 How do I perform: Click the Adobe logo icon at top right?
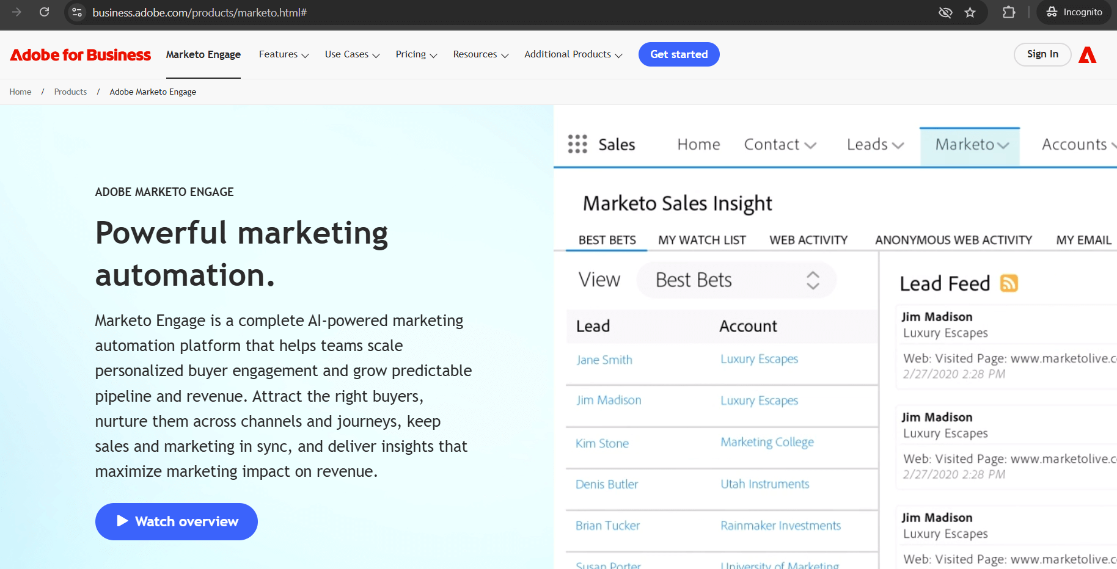pos(1087,55)
